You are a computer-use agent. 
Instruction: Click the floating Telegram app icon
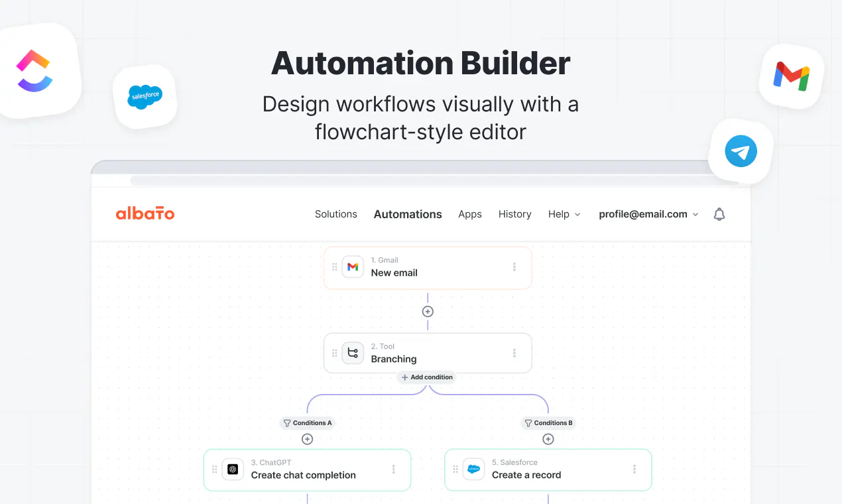[741, 152]
